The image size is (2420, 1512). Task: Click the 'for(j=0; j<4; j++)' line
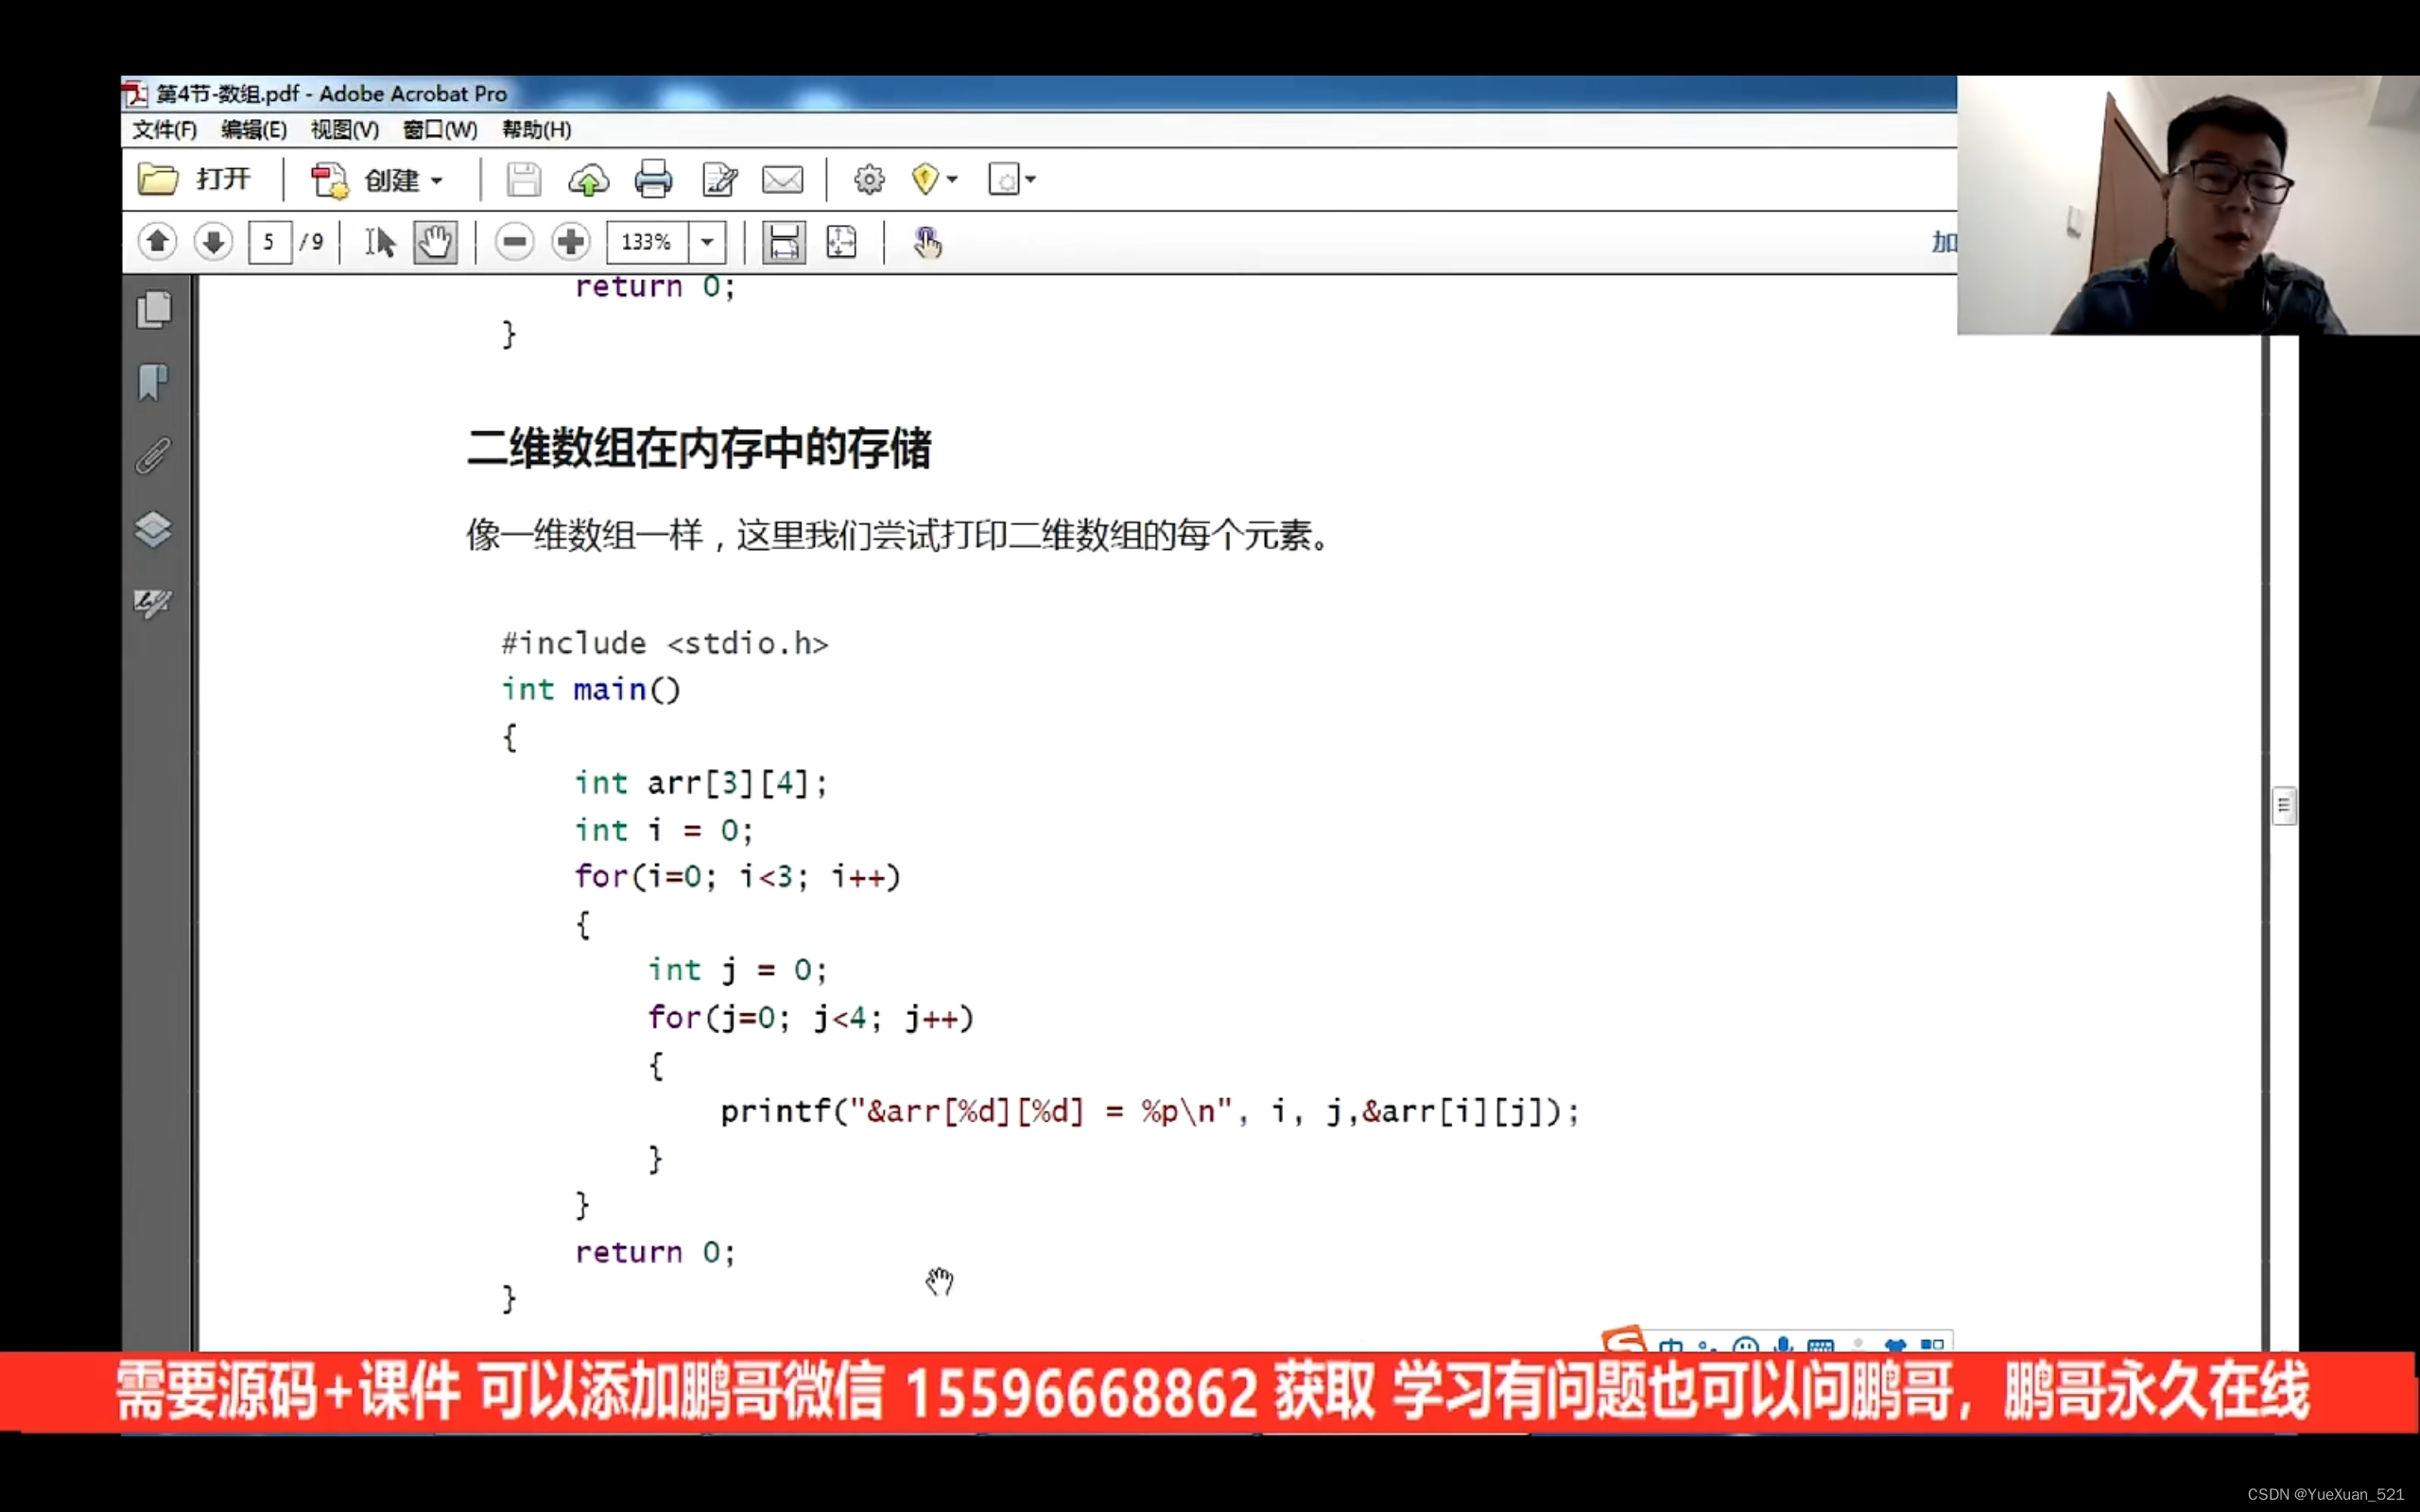tap(811, 1018)
